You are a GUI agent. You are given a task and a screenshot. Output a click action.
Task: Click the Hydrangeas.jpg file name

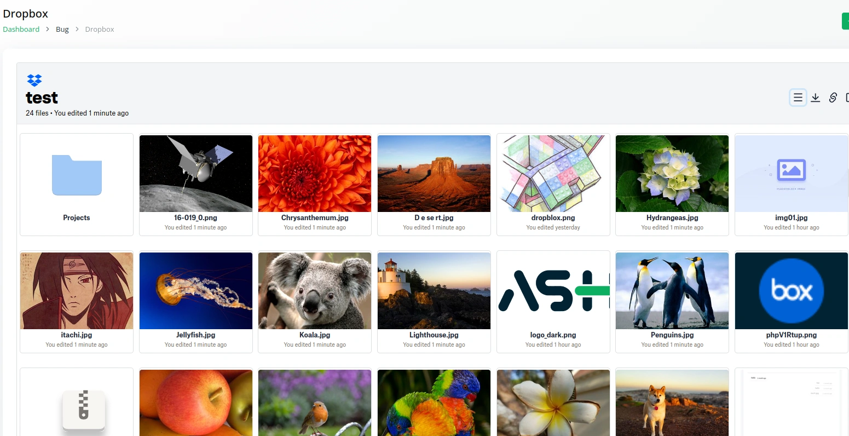[672, 217]
